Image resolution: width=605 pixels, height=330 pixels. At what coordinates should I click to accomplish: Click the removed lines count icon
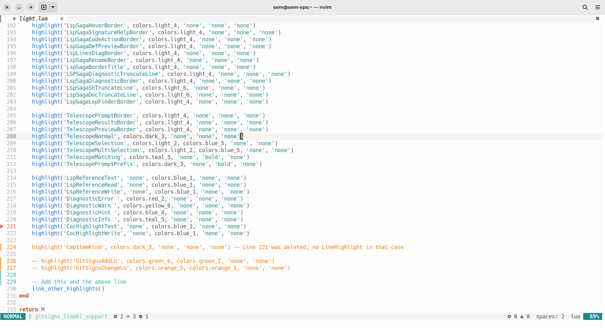(x=141, y=316)
